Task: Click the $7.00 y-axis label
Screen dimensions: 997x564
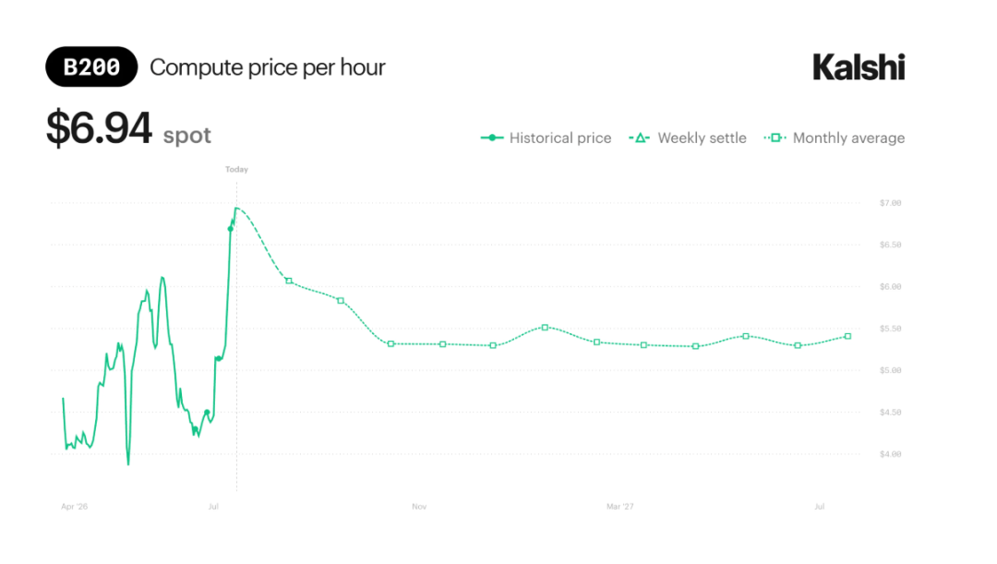Action: coord(890,203)
